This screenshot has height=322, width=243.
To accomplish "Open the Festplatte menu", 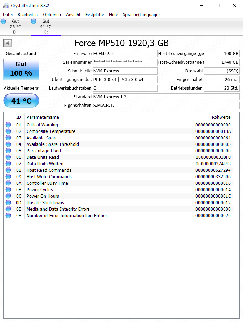I will point(94,15).
